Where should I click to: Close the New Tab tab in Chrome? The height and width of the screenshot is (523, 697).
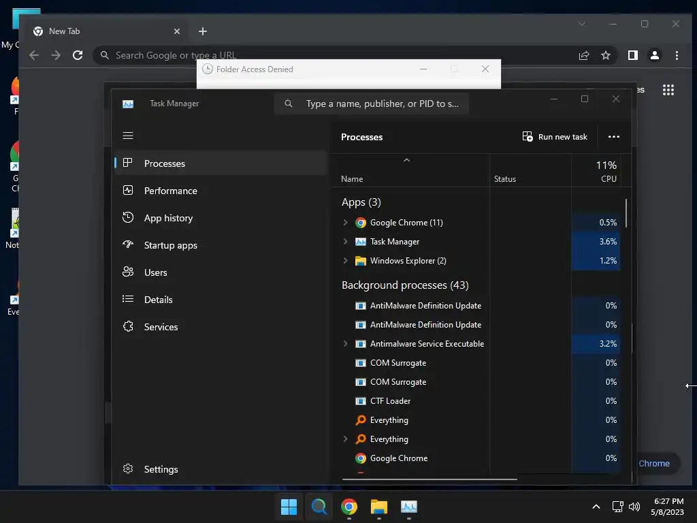pos(177,31)
